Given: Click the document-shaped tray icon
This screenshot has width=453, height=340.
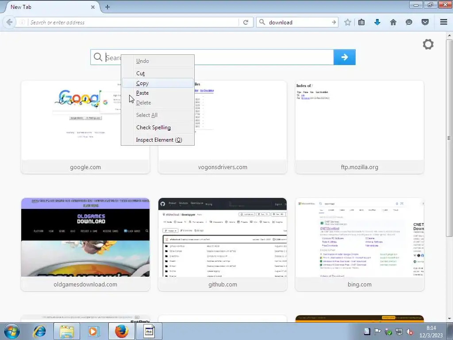Looking at the screenshot, I should 367,331.
